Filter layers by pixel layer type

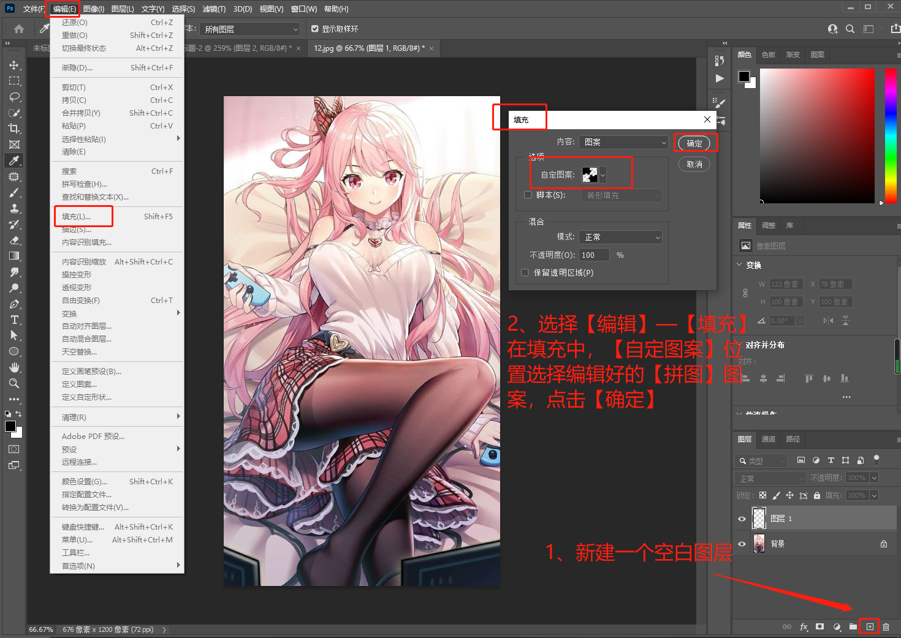click(801, 460)
